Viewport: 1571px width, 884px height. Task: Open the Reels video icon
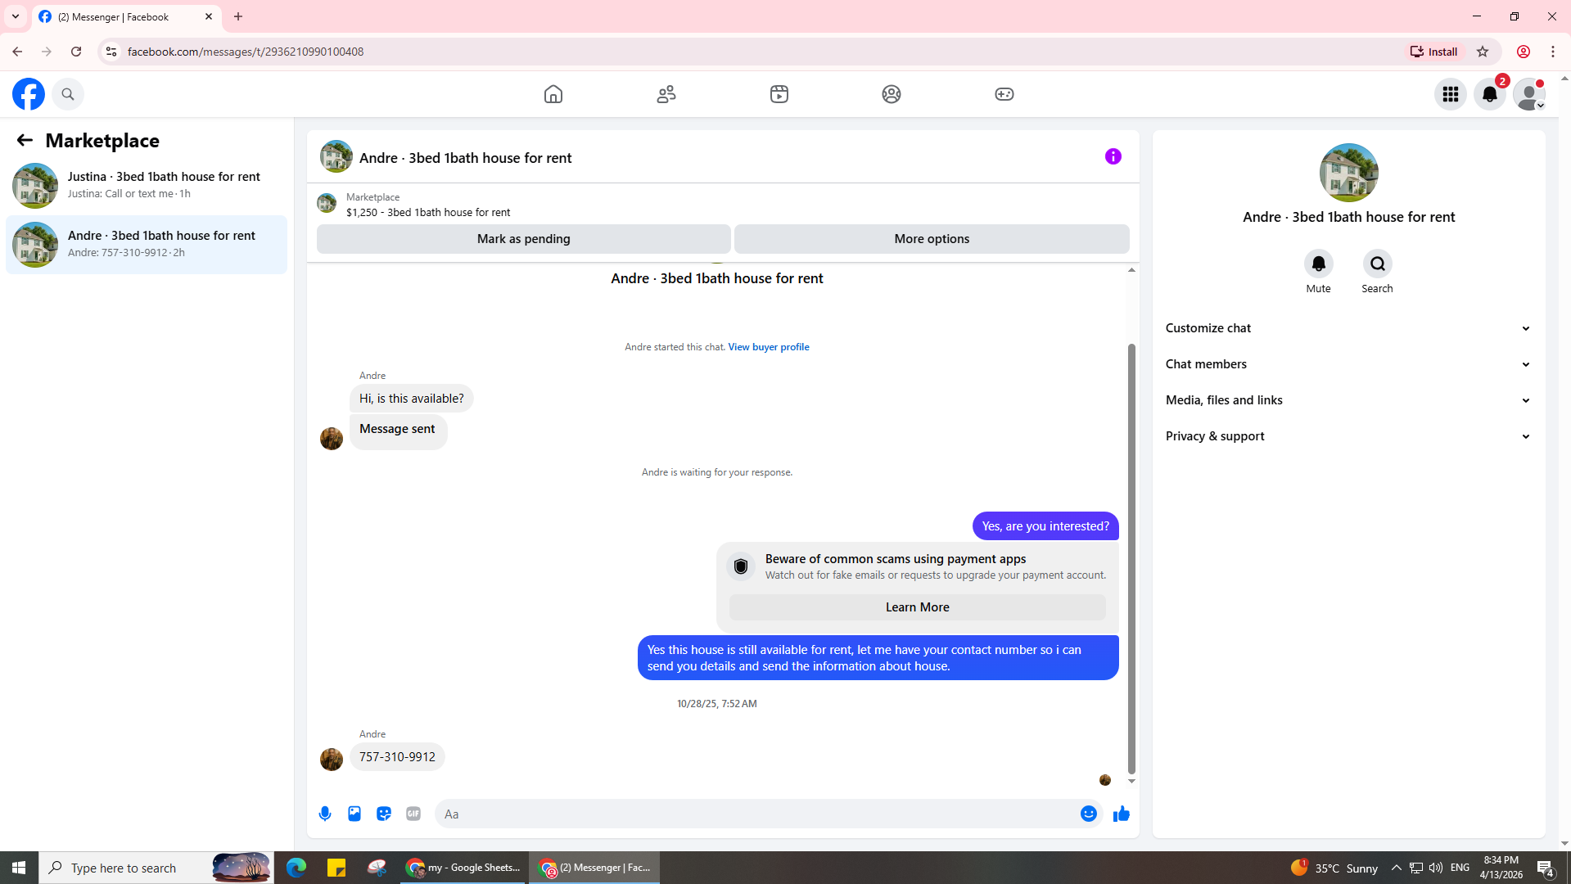tap(779, 94)
